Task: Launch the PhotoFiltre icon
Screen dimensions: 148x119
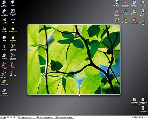Action: tap(4, 83)
